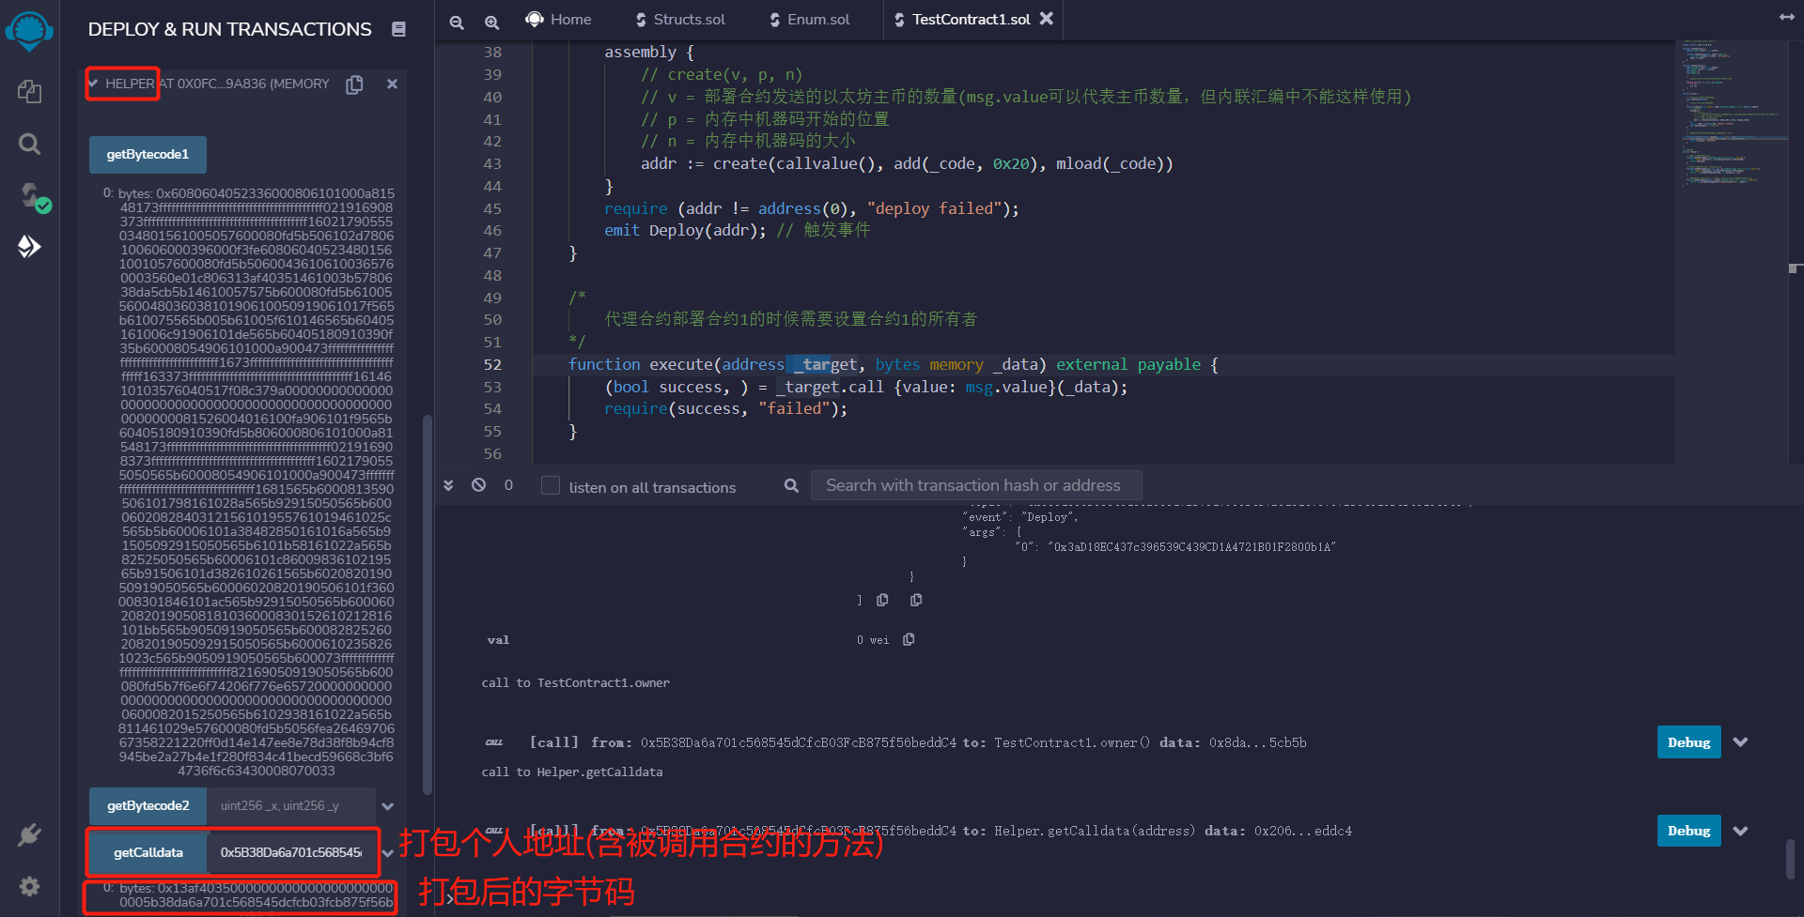Copy the val 0 wei value
Image resolution: width=1804 pixels, height=917 pixels.
click(909, 639)
